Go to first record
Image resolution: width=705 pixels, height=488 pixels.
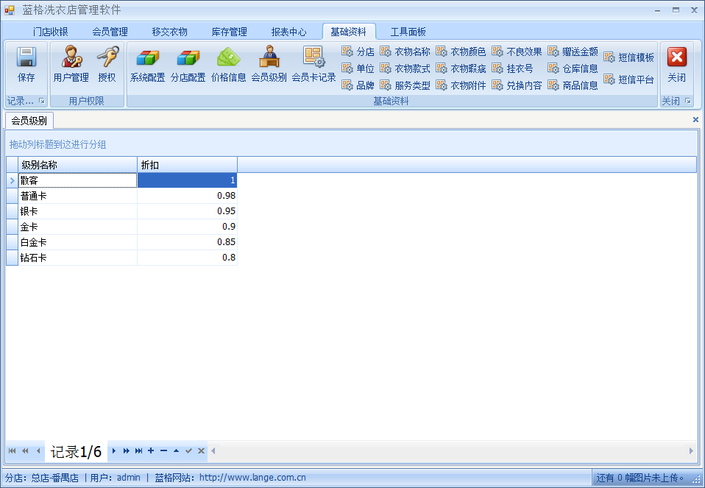(x=12, y=450)
